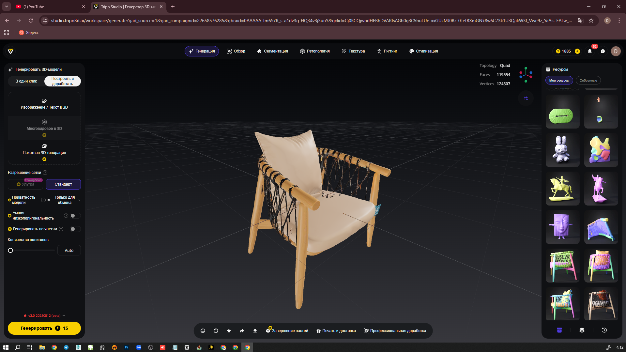Toggle Генерировать по частям switch
The image size is (626, 352).
click(x=75, y=229)
